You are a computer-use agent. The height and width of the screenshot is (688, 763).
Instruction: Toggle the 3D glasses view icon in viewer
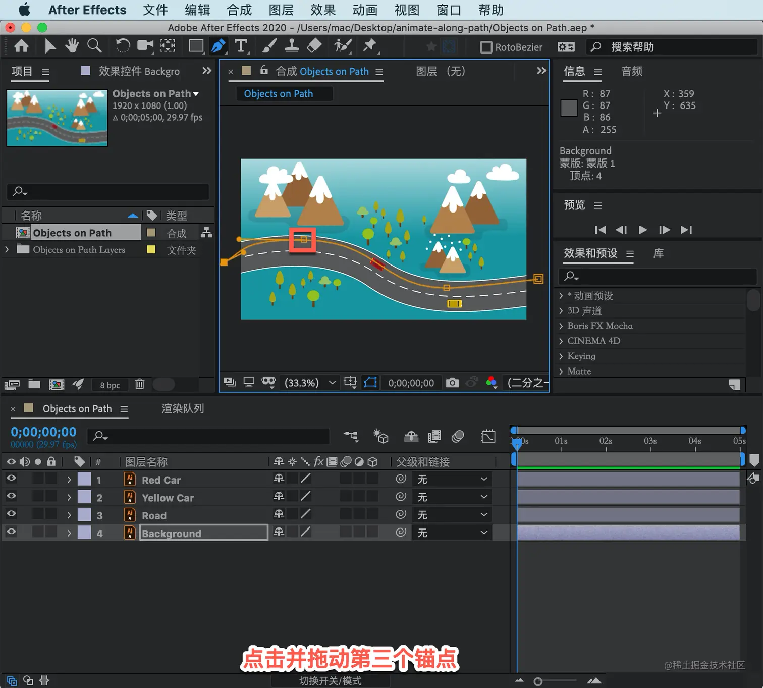coord(268,382)
